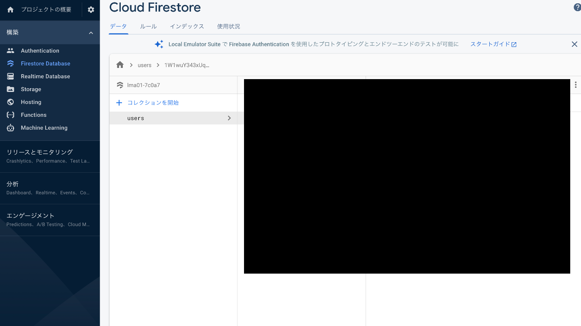Go to Firestore root via breadcrumb home icon
This screenshot has height=326, width=581.
(120, 65)
